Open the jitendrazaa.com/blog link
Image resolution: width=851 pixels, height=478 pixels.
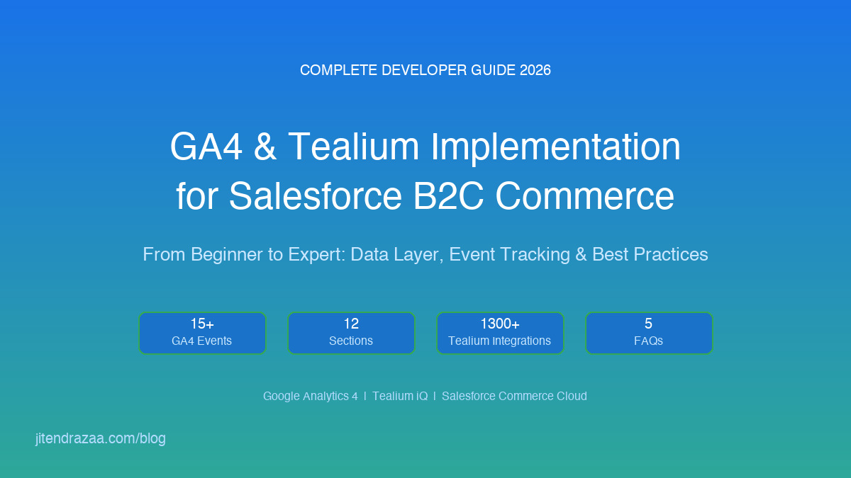(100, 438)
